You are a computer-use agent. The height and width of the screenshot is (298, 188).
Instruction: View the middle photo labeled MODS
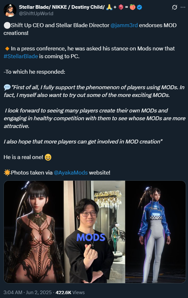coord(94,232)
